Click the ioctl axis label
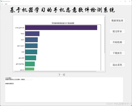The width and height of the screenshot is (132, 106). [22, 40]
